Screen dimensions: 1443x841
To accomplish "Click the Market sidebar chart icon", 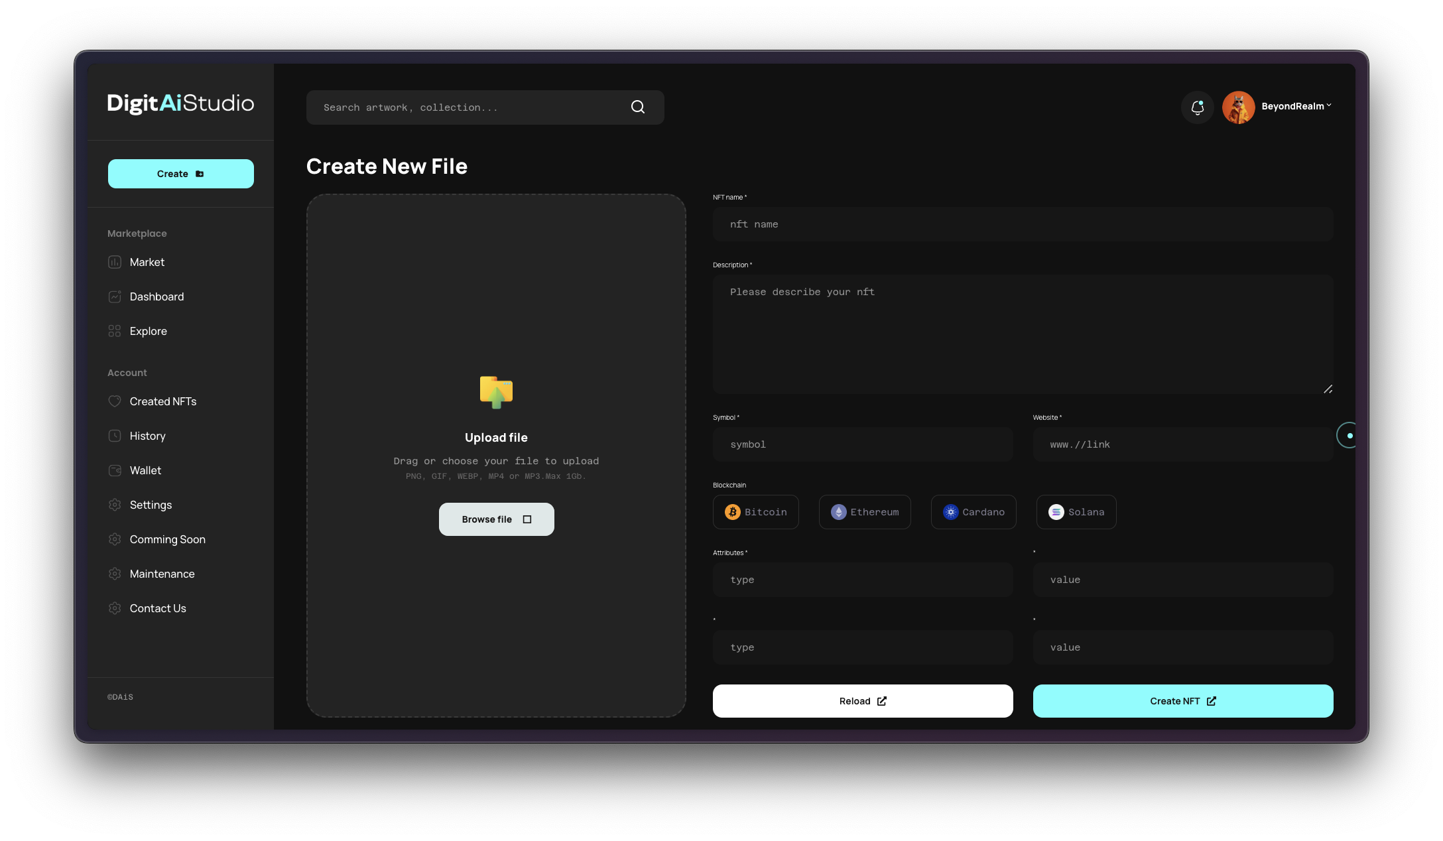I will click(x=115, y=262).
